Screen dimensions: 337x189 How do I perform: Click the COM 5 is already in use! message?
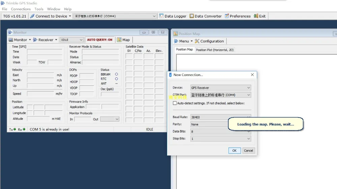point(50,129)
